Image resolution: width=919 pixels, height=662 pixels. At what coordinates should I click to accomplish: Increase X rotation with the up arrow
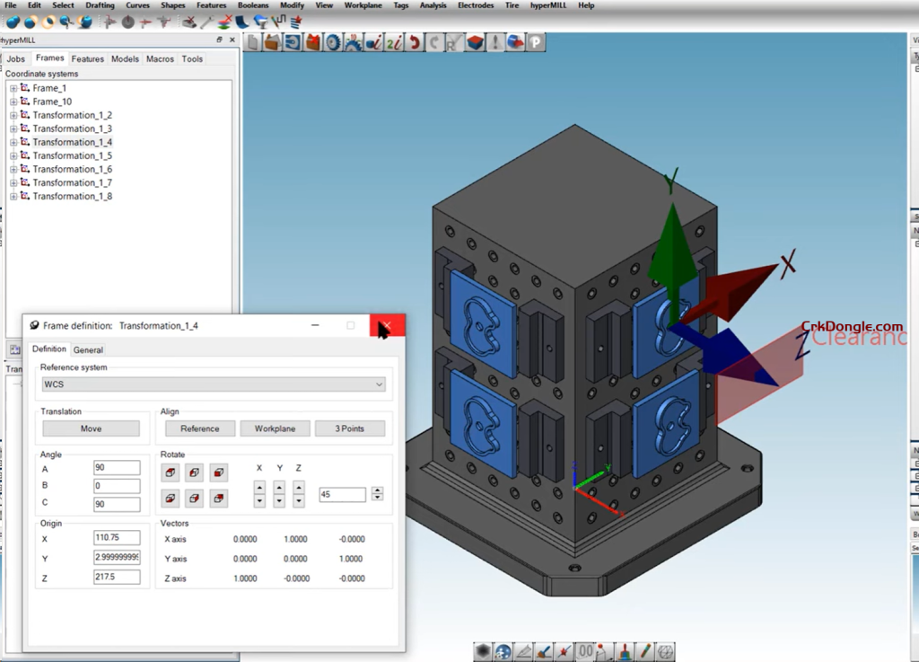pyautogui.click(x=259, y=488)
